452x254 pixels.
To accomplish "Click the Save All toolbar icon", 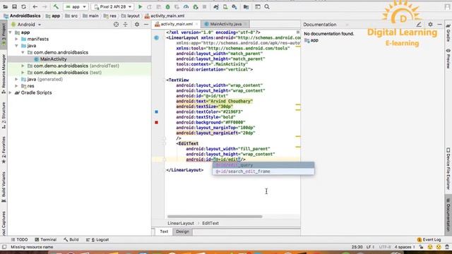I will click(14, 6).
